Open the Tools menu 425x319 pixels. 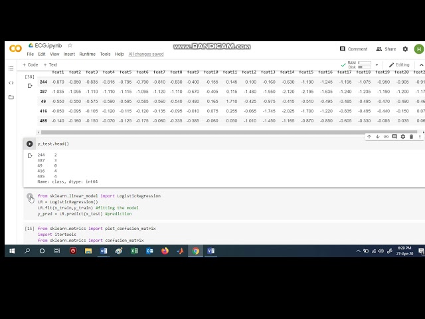point(105,54)
